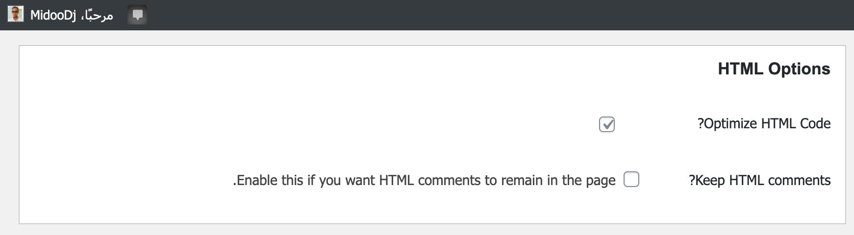The width and height of the screenshot is (854, 235).
Task: Click the Arabic greeting "مرحبًا" text
Action: [x=98, y=16]
